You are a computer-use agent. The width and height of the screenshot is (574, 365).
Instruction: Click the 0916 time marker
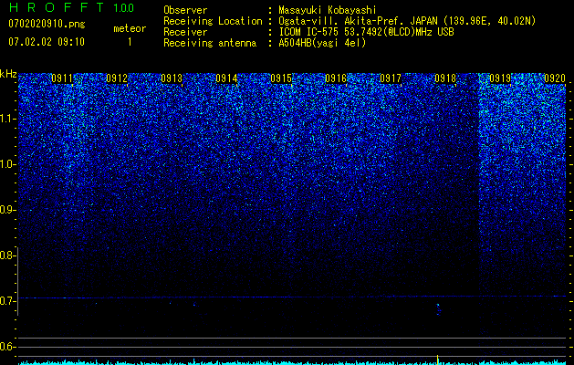click(x=336, y=78)
